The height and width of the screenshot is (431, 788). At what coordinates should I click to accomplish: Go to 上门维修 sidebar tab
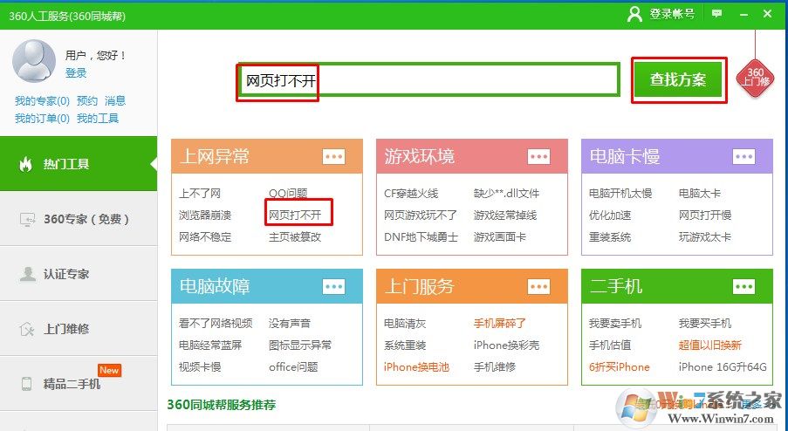coord(79,329)
